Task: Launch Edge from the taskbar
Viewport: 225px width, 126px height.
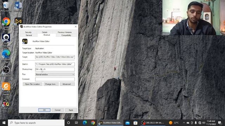Action: coord(85,123)
